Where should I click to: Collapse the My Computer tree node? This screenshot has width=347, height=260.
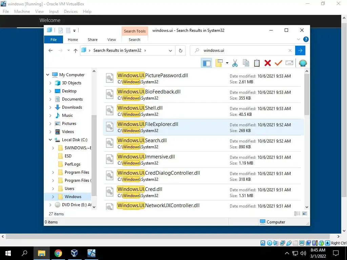(x=47, y=75)
